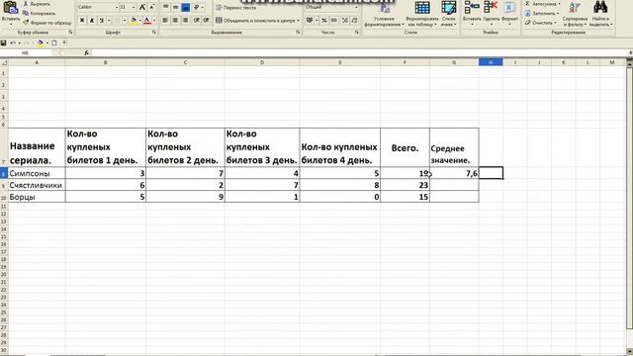633x356 pixels.
Task: Open the font name combo box
Action: point(98,7)
